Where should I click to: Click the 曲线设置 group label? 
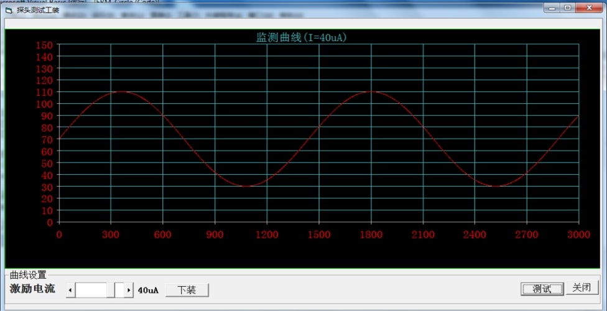click(x=28, y=275)
